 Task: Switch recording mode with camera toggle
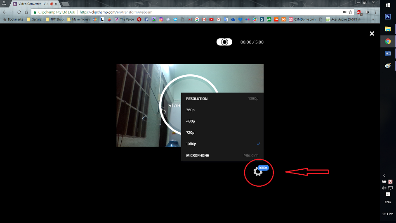(x=224, y=42)
